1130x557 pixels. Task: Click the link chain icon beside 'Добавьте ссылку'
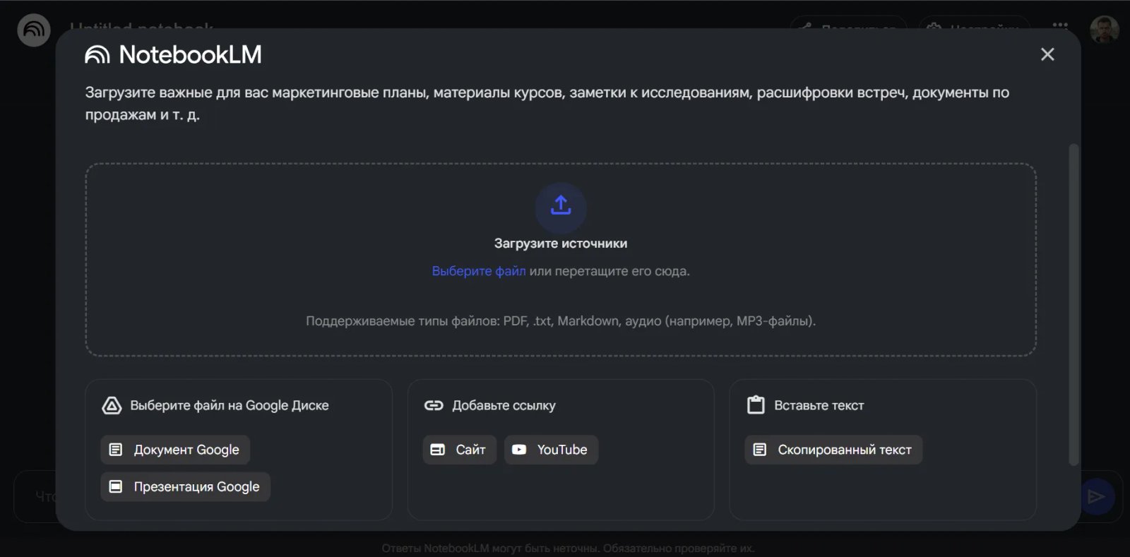pos(433,405)
